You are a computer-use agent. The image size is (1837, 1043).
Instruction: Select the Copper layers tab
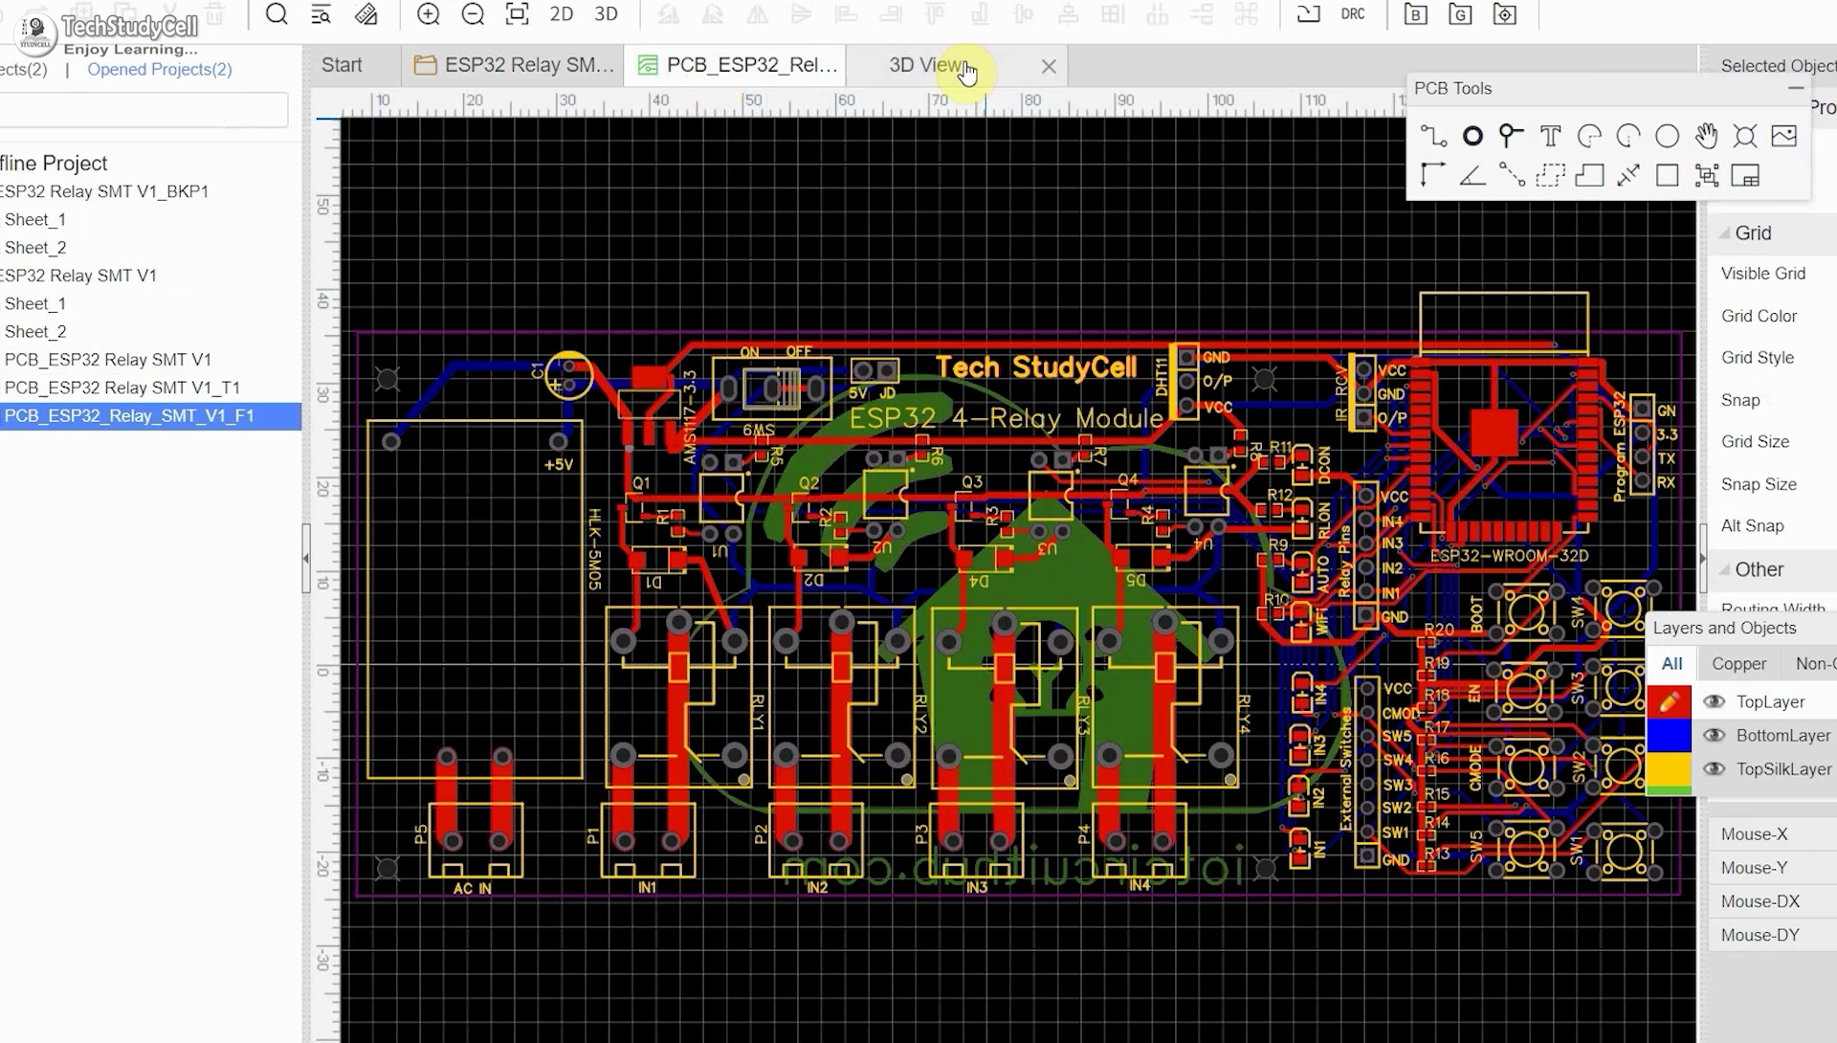click(x=1738, y=664)
